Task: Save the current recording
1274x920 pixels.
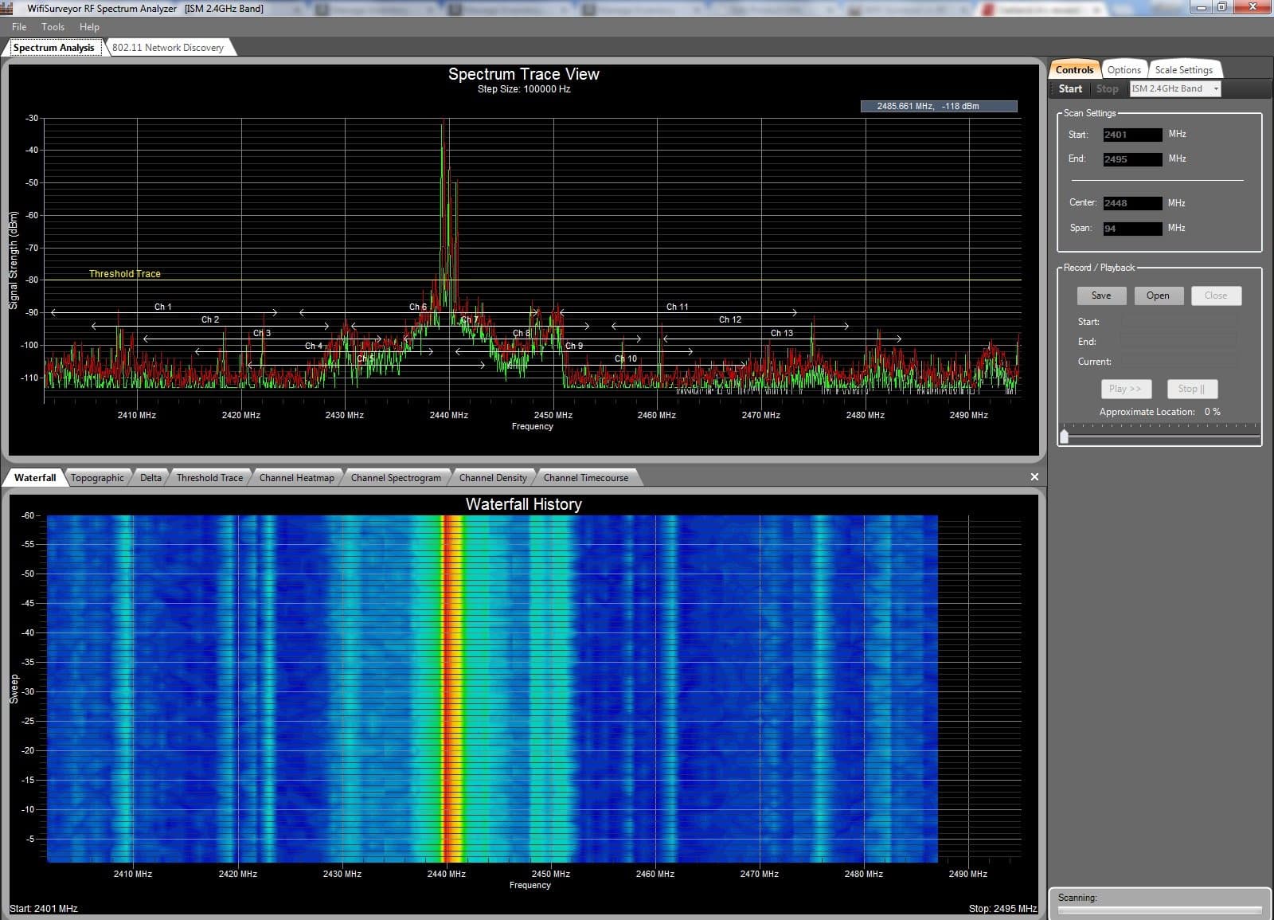Action: tap(1101, 296)
